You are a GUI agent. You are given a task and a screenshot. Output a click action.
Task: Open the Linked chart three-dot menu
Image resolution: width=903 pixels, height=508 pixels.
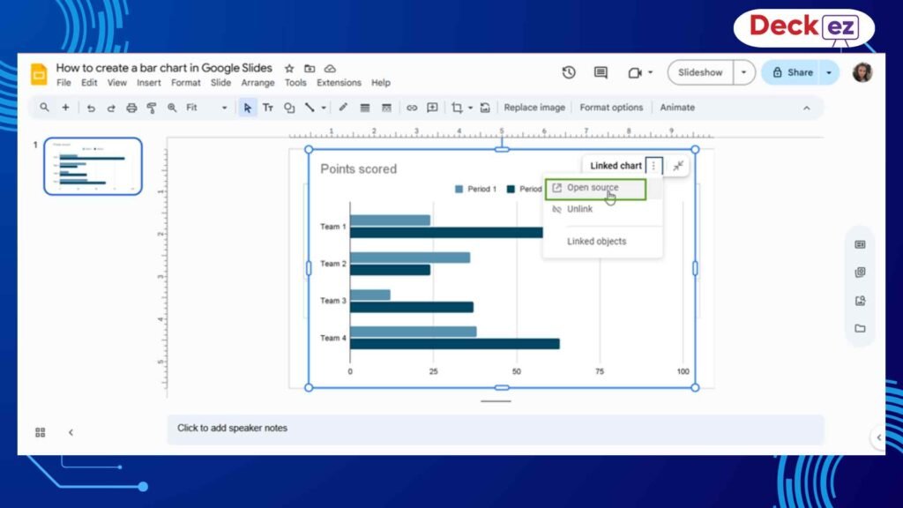click(653, 166)
